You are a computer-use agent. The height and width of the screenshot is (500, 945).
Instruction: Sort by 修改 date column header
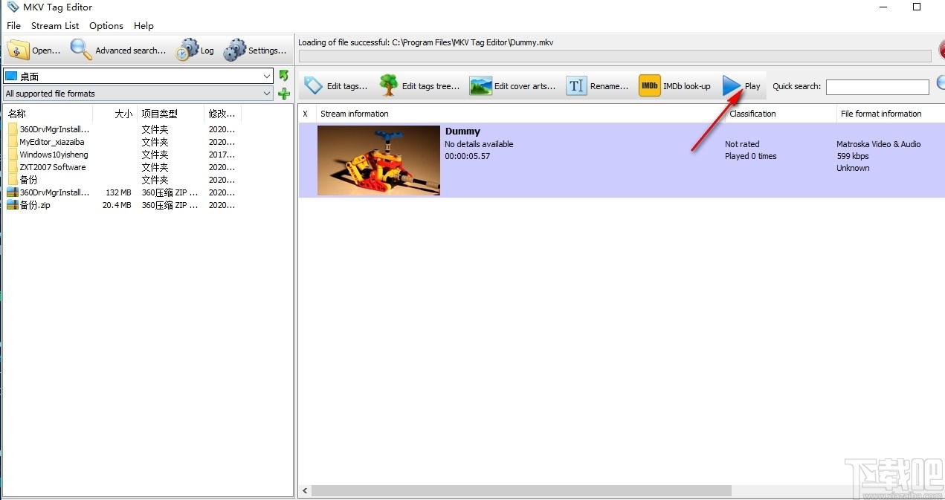coord(222,114)
